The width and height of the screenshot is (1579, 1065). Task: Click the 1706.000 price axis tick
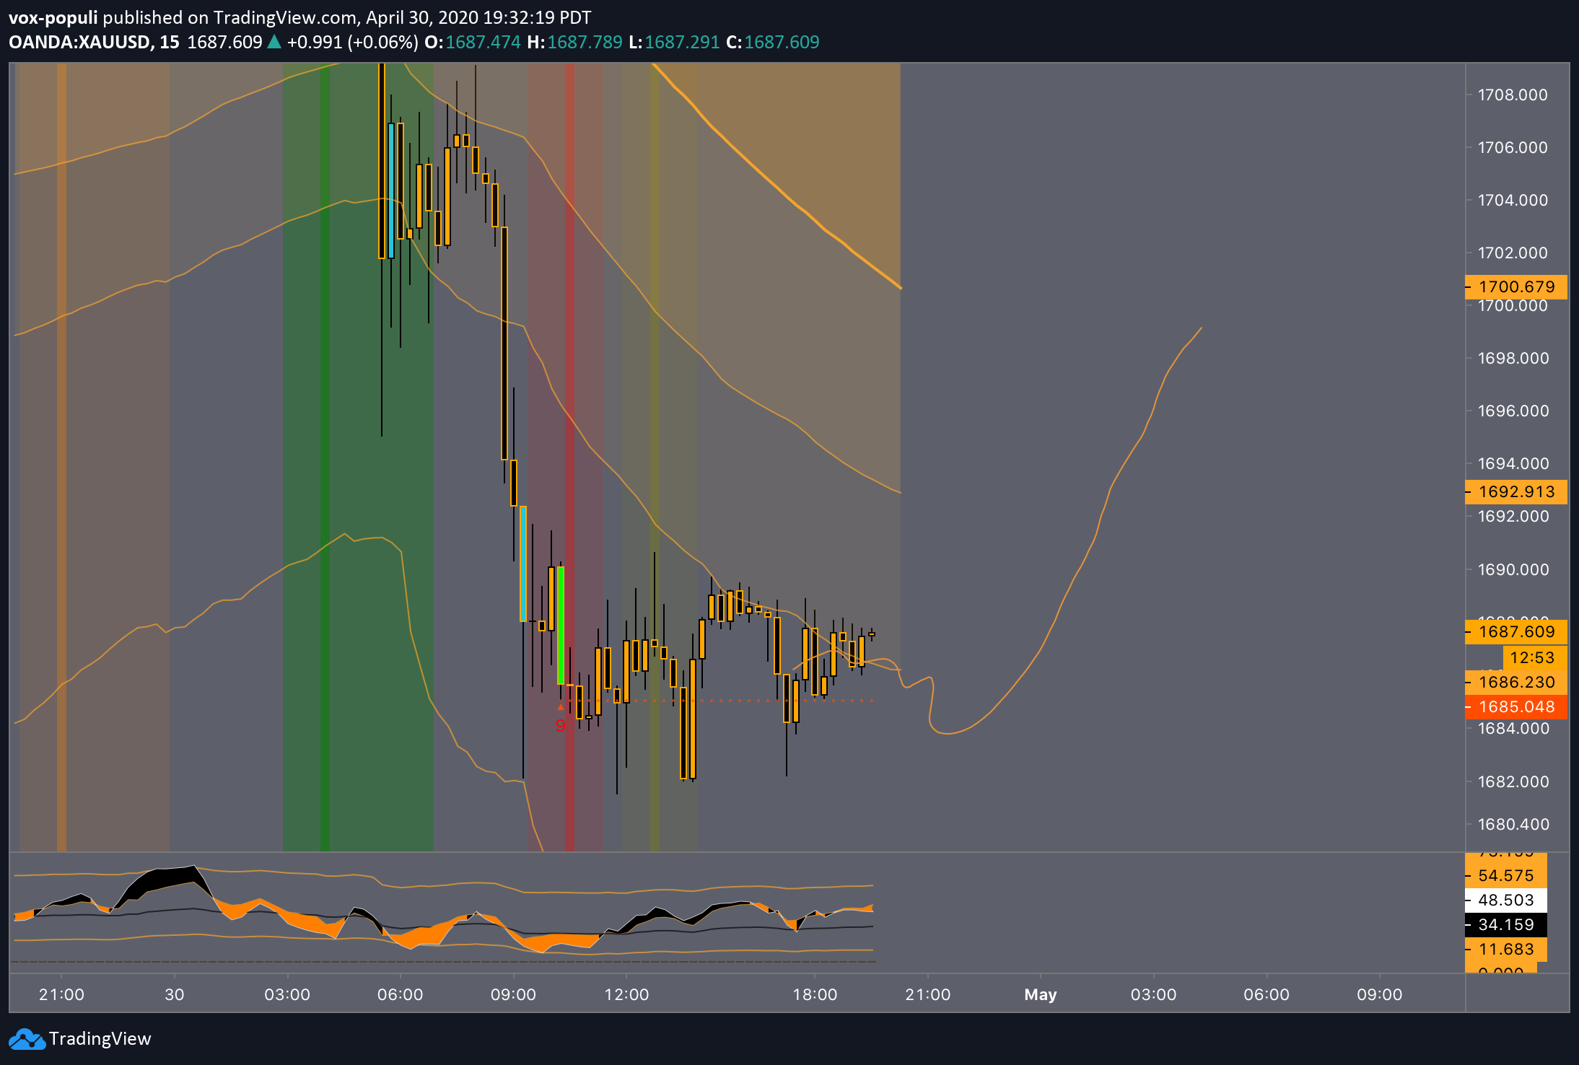[x=1513, y=147]
